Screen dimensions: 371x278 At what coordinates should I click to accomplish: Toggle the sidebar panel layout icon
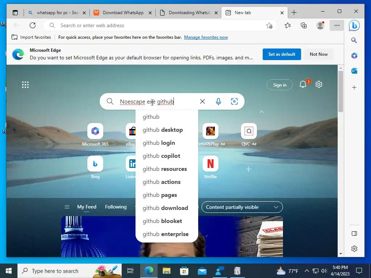(x=354, y=233)
